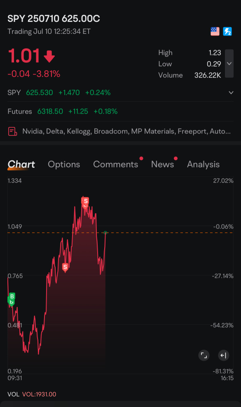The height and width of the screenshot is (407, 241).
Task: Tap the VOL indicator label below chart
Action: pos(13,394)
